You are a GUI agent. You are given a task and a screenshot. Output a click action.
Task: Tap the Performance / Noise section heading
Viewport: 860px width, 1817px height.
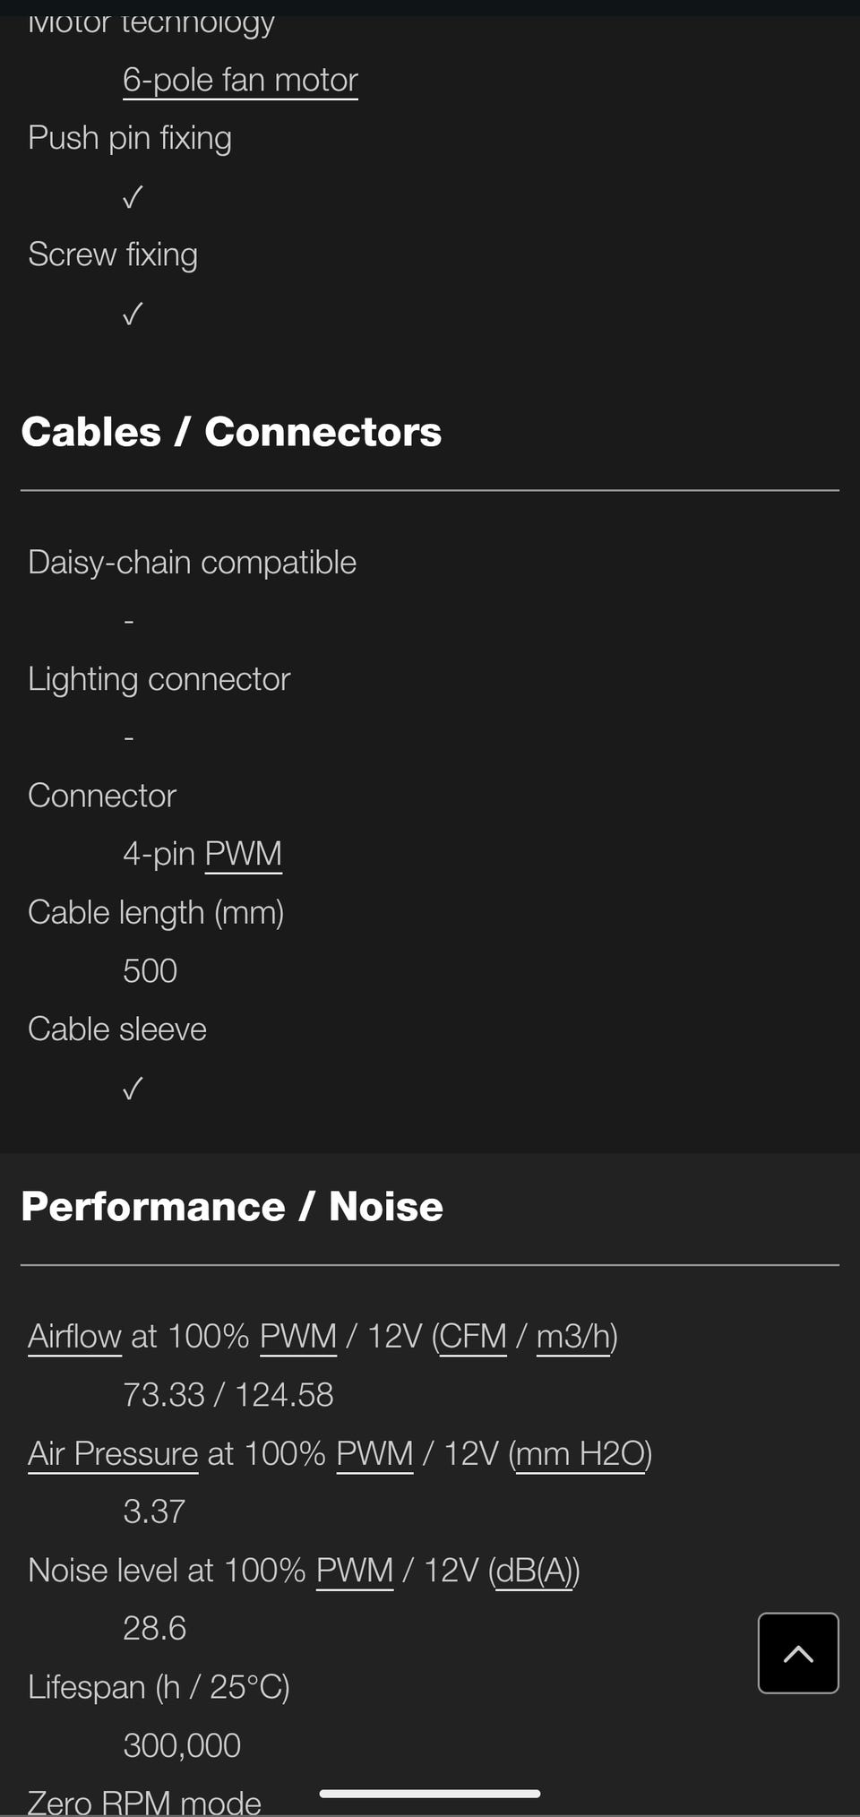point(232,1206)
